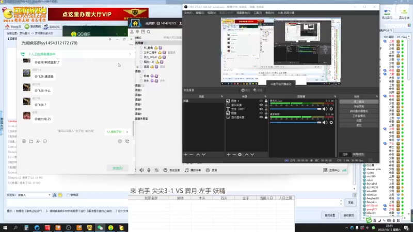
Task: Mute the first (top) OBS mixer channel speaker
Action: [x=325, y=109]
